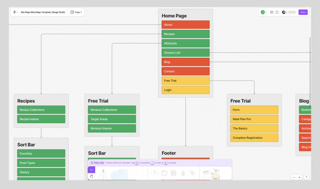The height and width of the screenshot is (189, 320).
Task: Choose the Shapes tool
Action: 138,173
